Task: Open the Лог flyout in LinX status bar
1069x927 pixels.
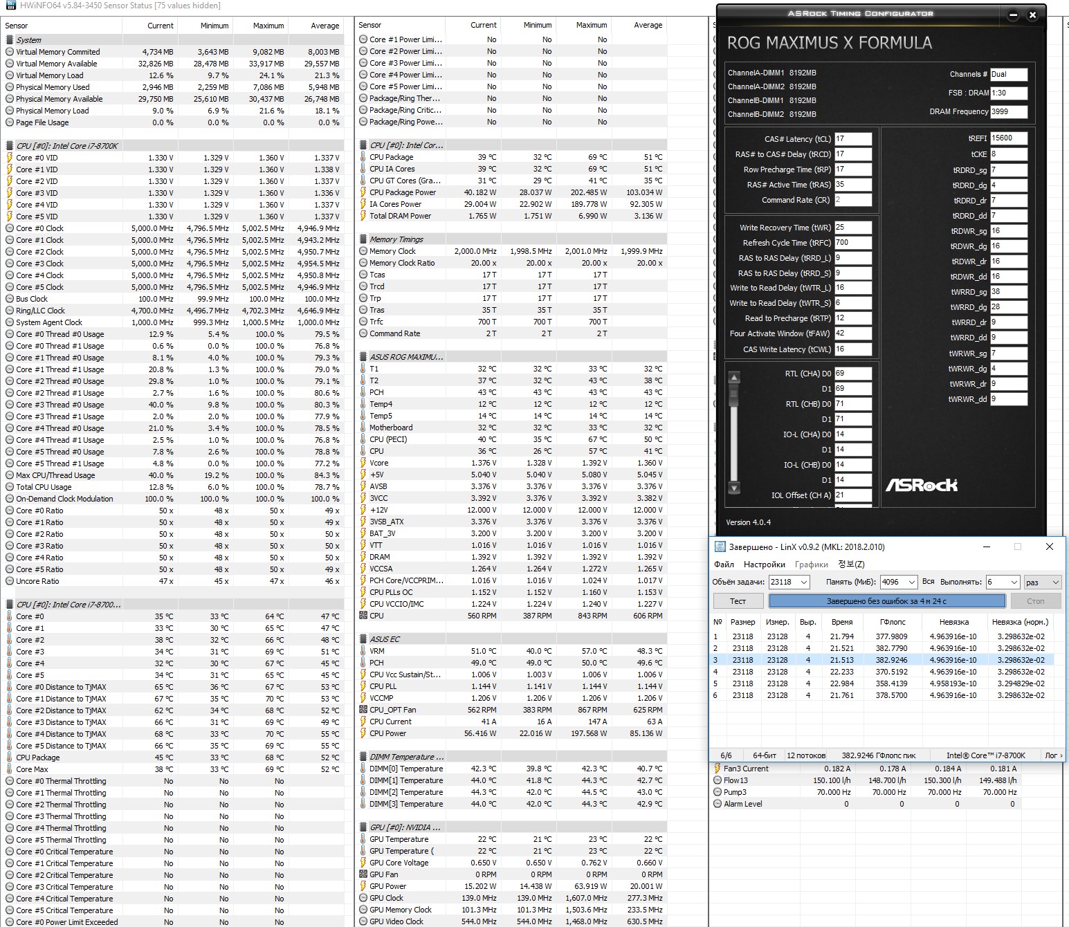Action: 1054,755
